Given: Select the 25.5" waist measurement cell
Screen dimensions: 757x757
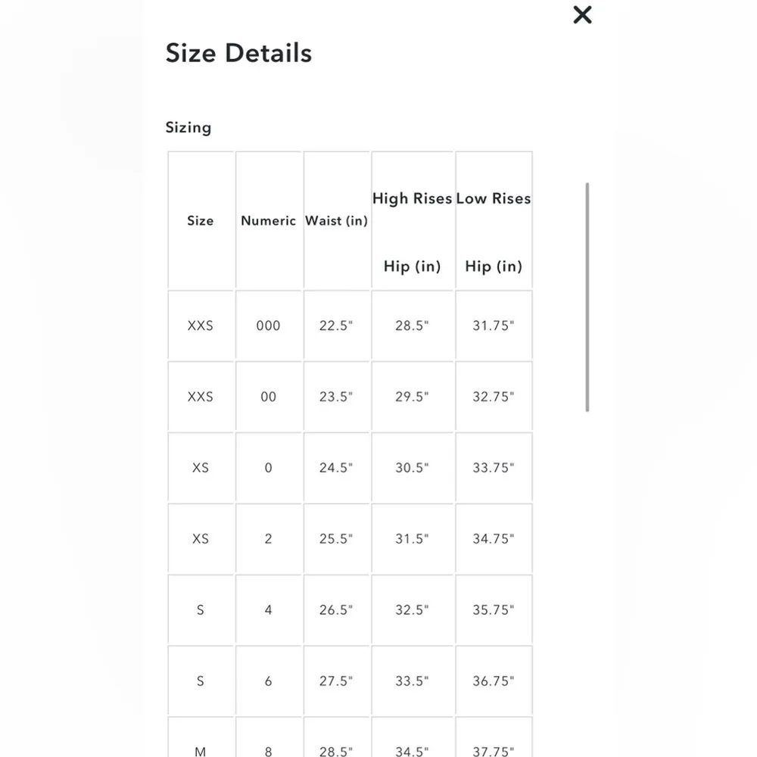Looking at the screenshot, I should click(x=336, y=539).
